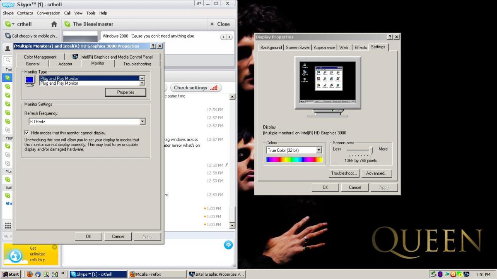This screenshot has width=497, height=279.
Task: Close the unlimited calls ad banner
Action: click(x=55, y=247)
